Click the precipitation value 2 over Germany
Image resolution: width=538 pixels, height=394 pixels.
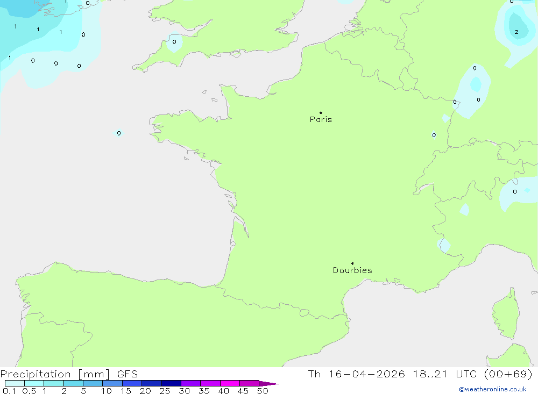coord(516,32)
